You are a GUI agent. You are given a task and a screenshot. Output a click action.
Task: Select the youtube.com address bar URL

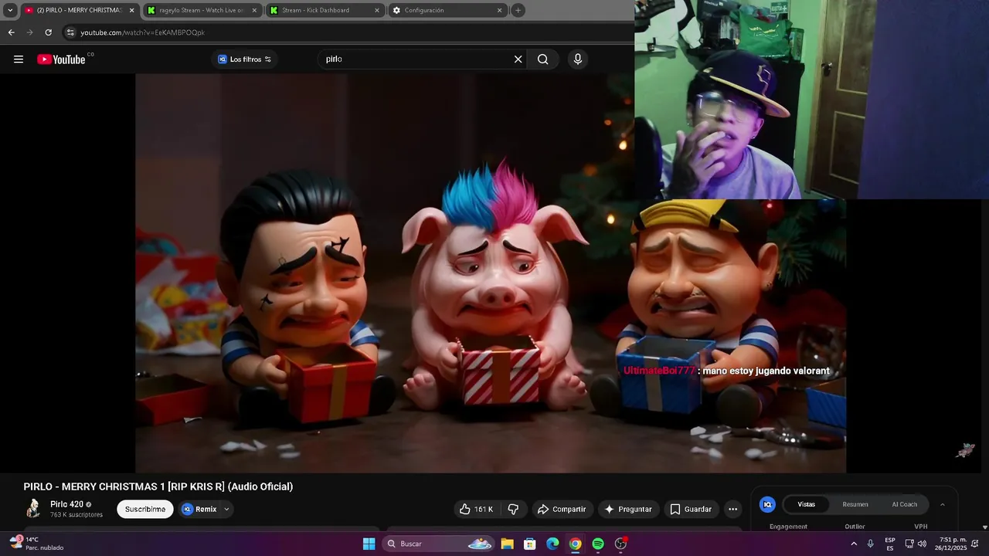click(143, 32)
